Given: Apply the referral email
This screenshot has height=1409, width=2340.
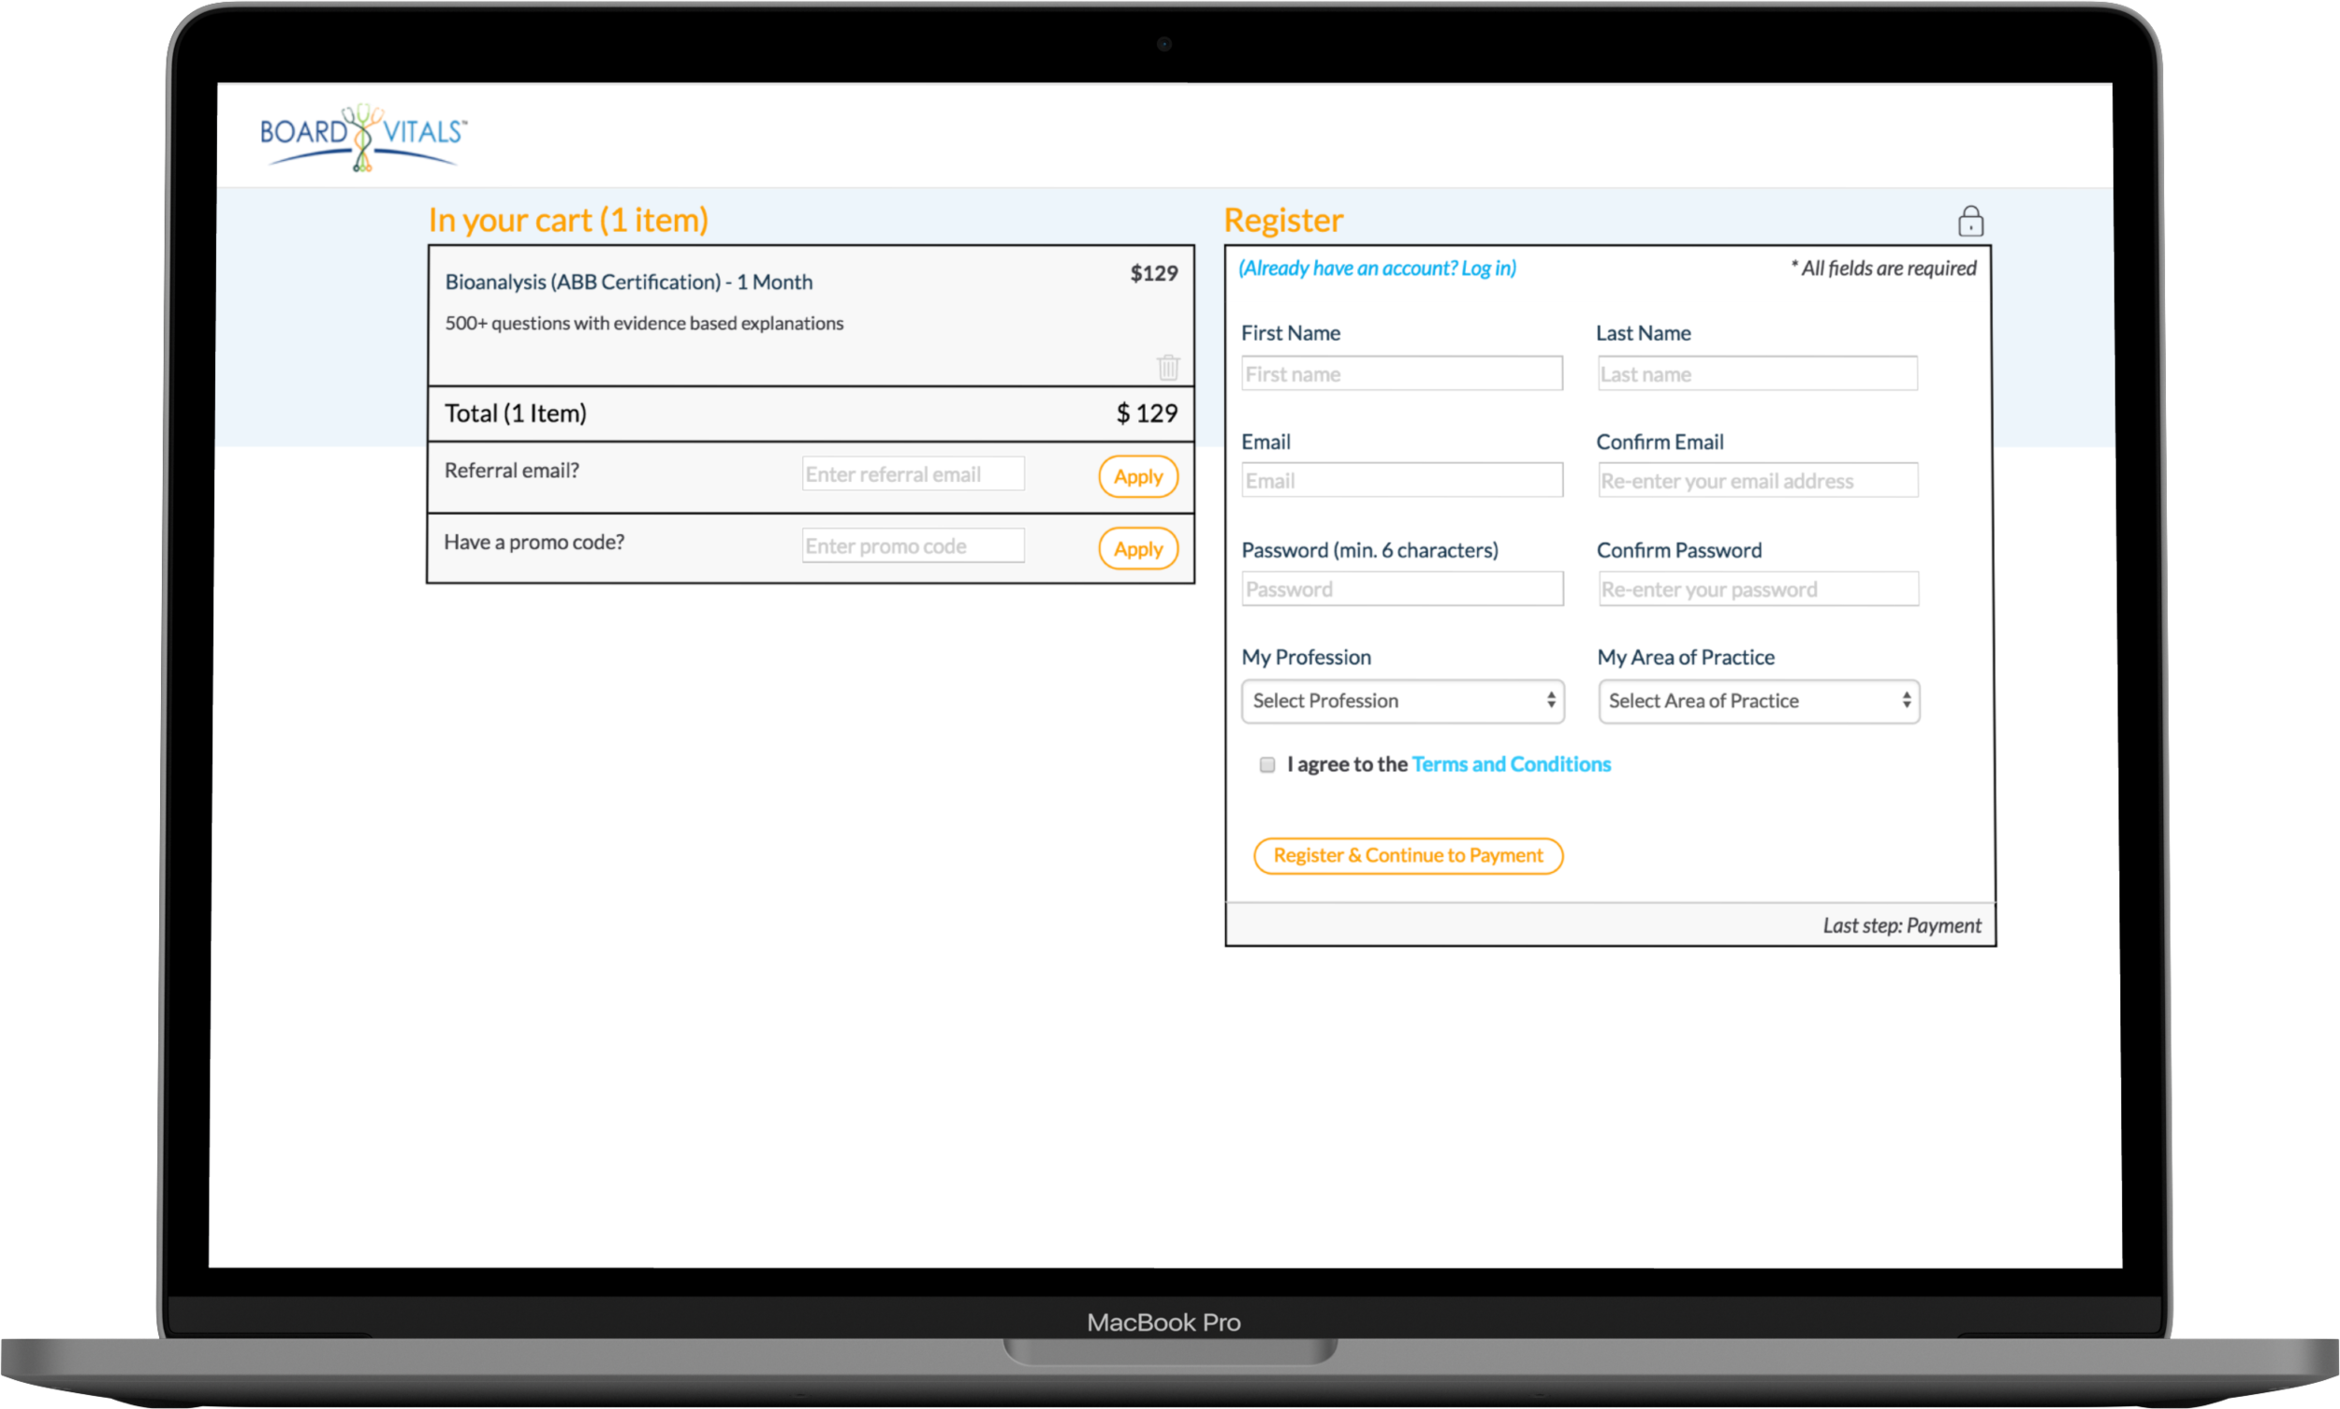Looking at the screenshot, I should click(1136, 476).
